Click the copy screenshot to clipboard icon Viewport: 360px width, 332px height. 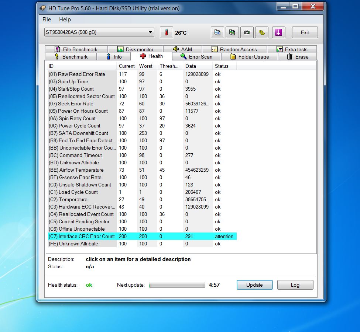coord(232,32)
